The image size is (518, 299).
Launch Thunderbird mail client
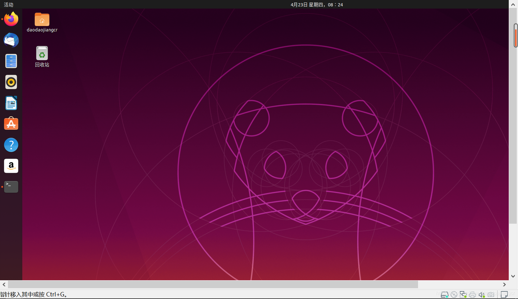pyautogui.click(x=11, y=40)
